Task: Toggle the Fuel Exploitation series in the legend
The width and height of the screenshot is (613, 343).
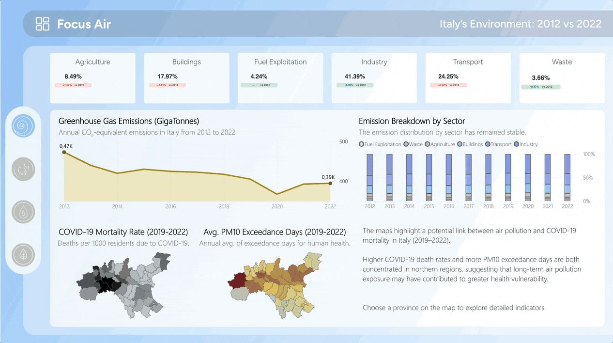Action: (361, 144)
